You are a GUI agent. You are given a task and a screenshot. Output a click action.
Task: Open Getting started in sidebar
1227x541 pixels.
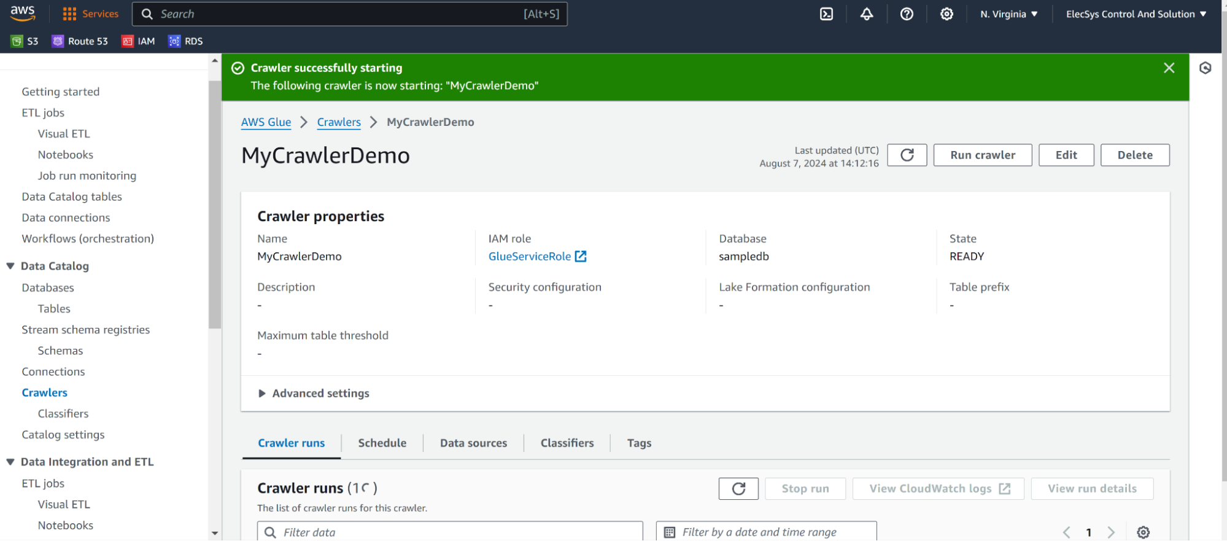[61, 91]
